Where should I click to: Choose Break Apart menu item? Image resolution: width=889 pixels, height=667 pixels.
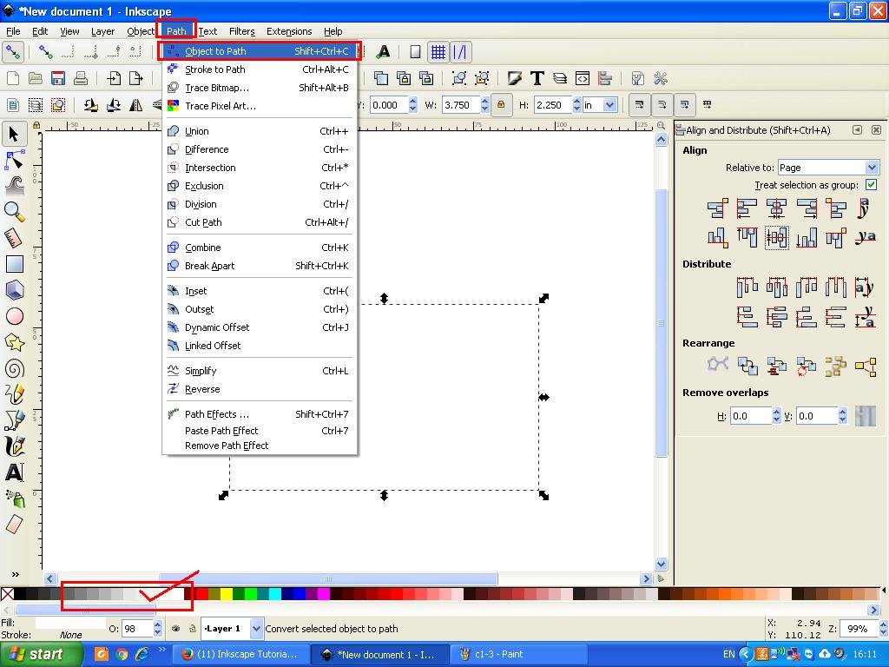pyautogui.click(x=259, y=266)
